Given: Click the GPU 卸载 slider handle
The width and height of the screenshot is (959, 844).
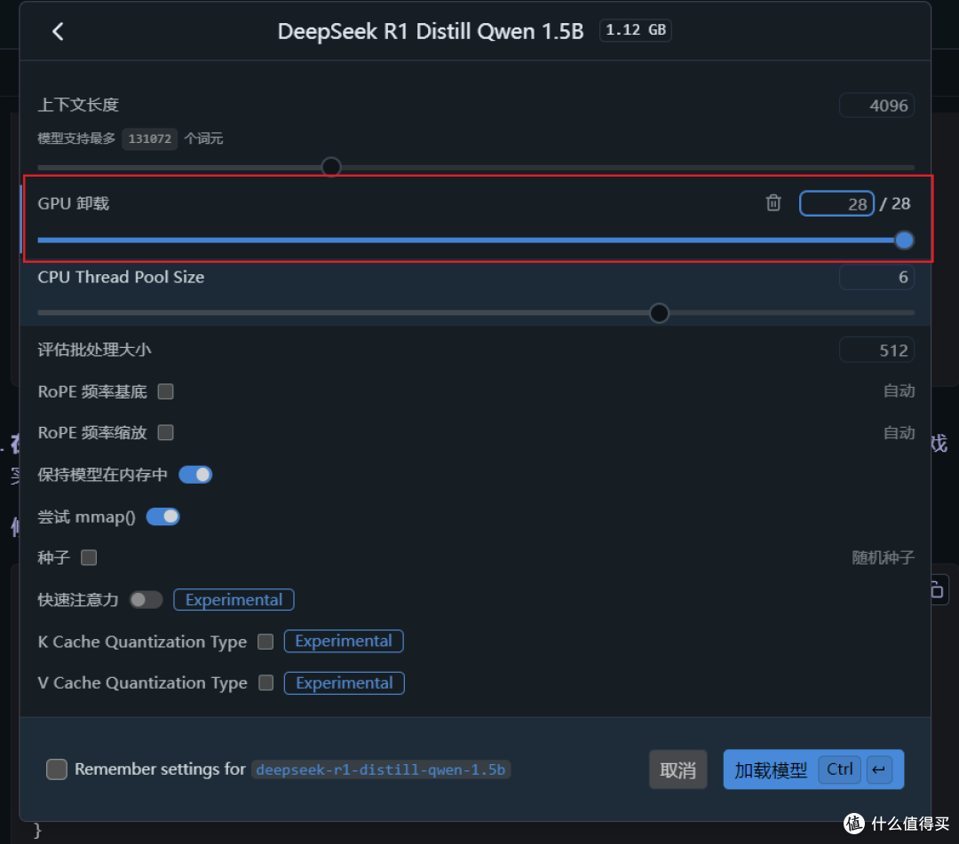Looking at the screenshot, I should (x=904, y=241).
